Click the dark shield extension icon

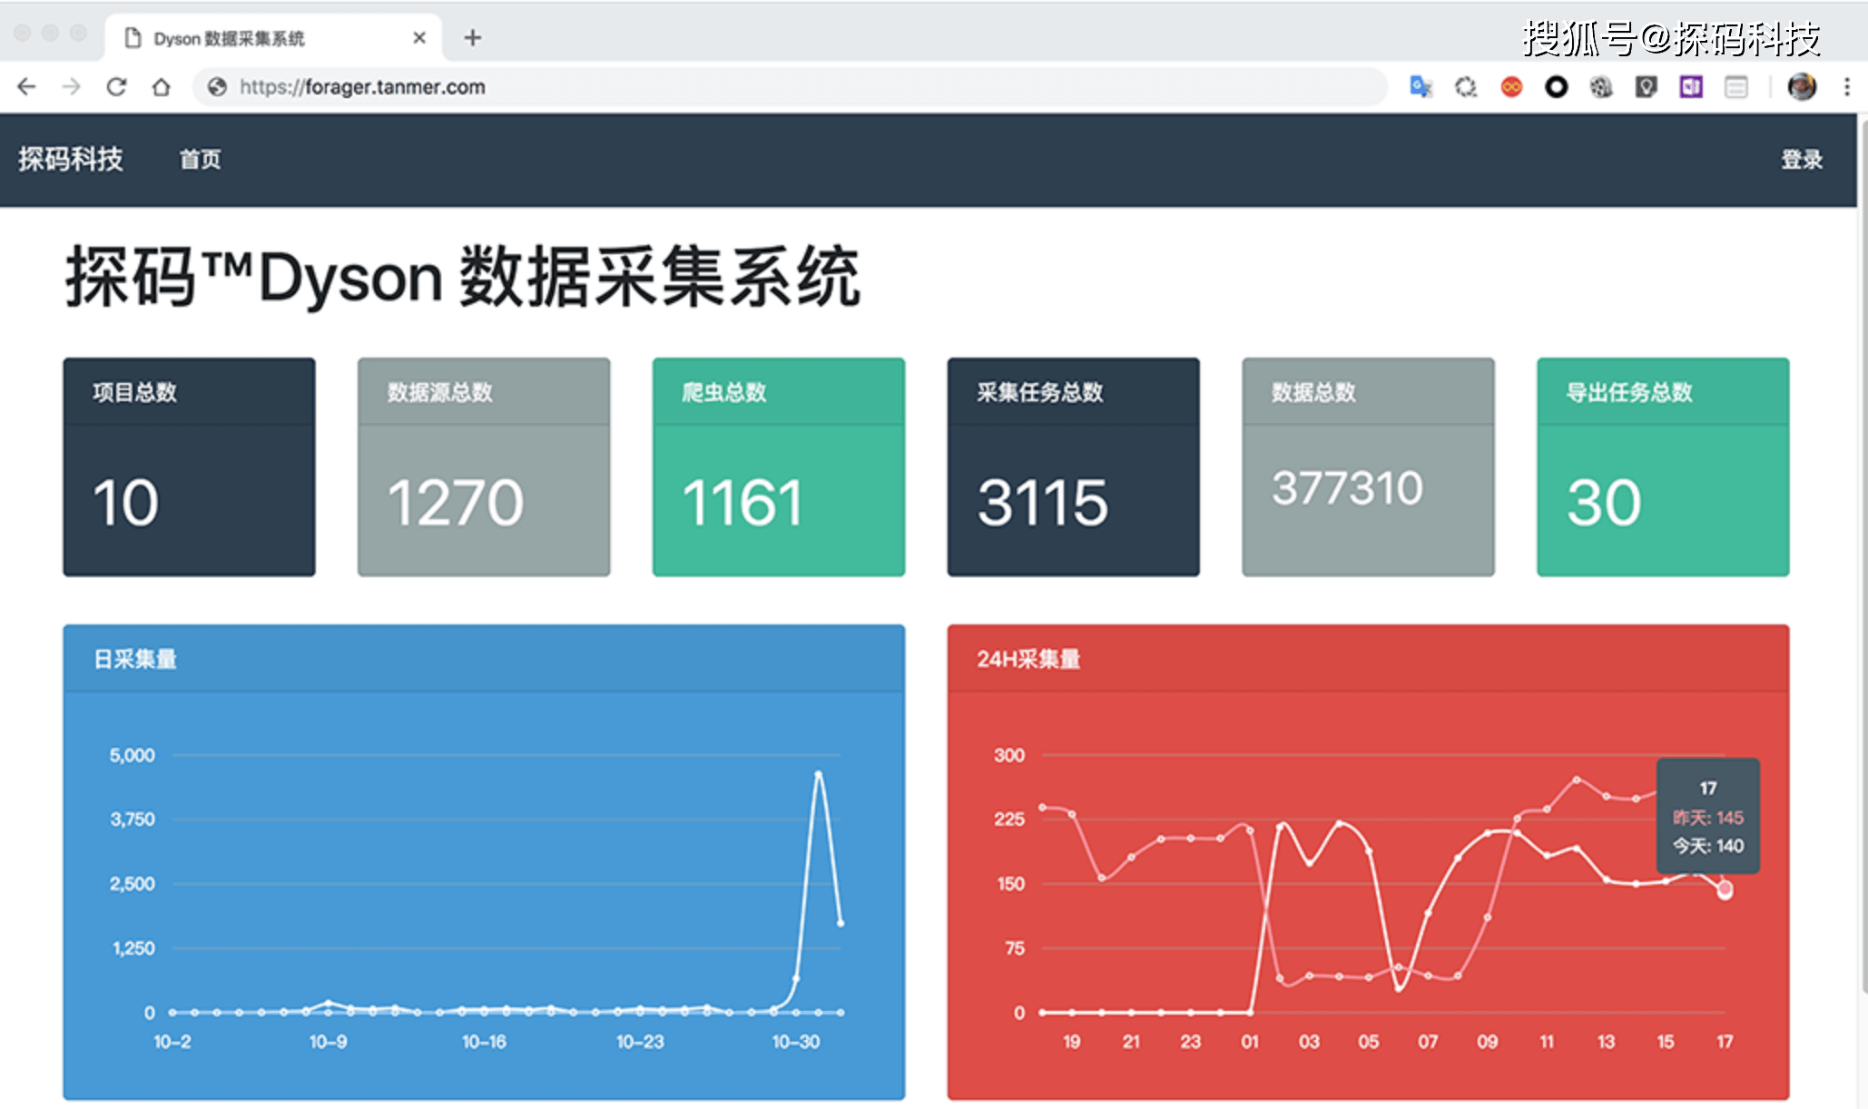tap(1646, 87)
